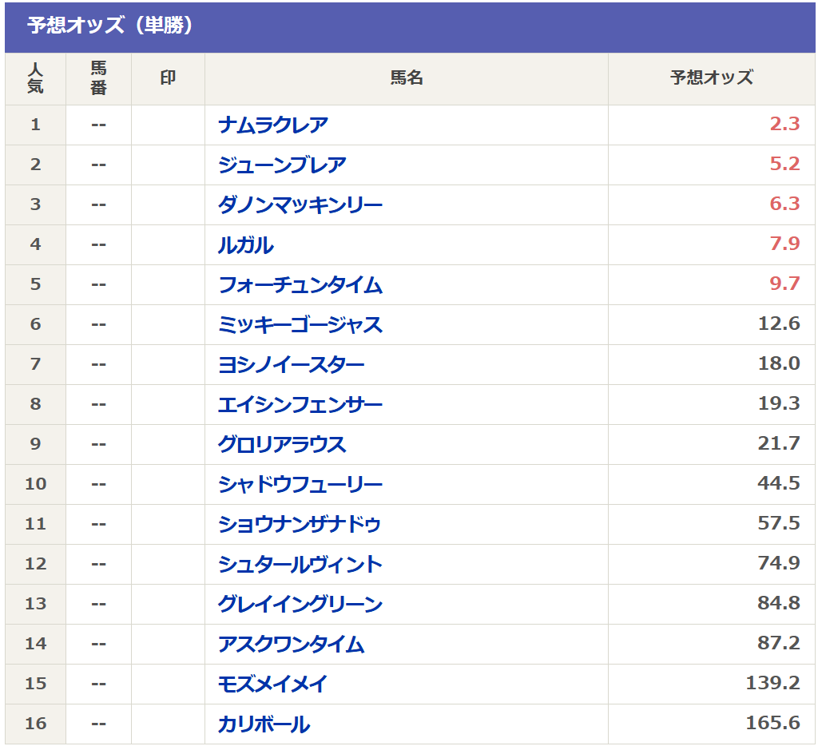Click the 2.3 odds value
The width and height of the screenshot is (818, 750).
point(784,125)
